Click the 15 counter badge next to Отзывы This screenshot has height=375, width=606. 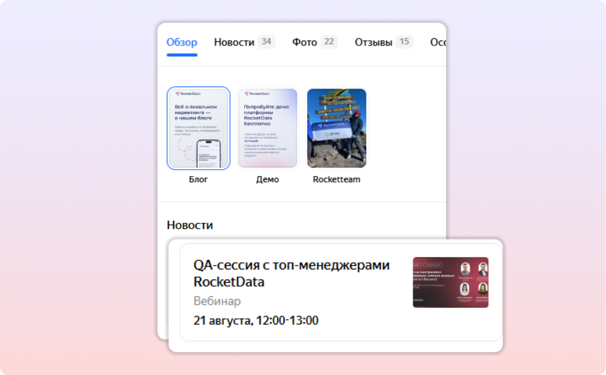[x=404, y=42]
